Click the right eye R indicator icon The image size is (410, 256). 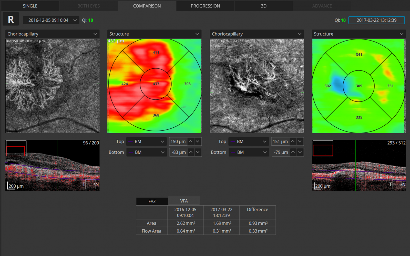(11, 19)
